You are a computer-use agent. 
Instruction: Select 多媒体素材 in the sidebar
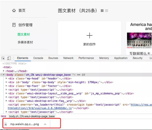tap(25, 42)
